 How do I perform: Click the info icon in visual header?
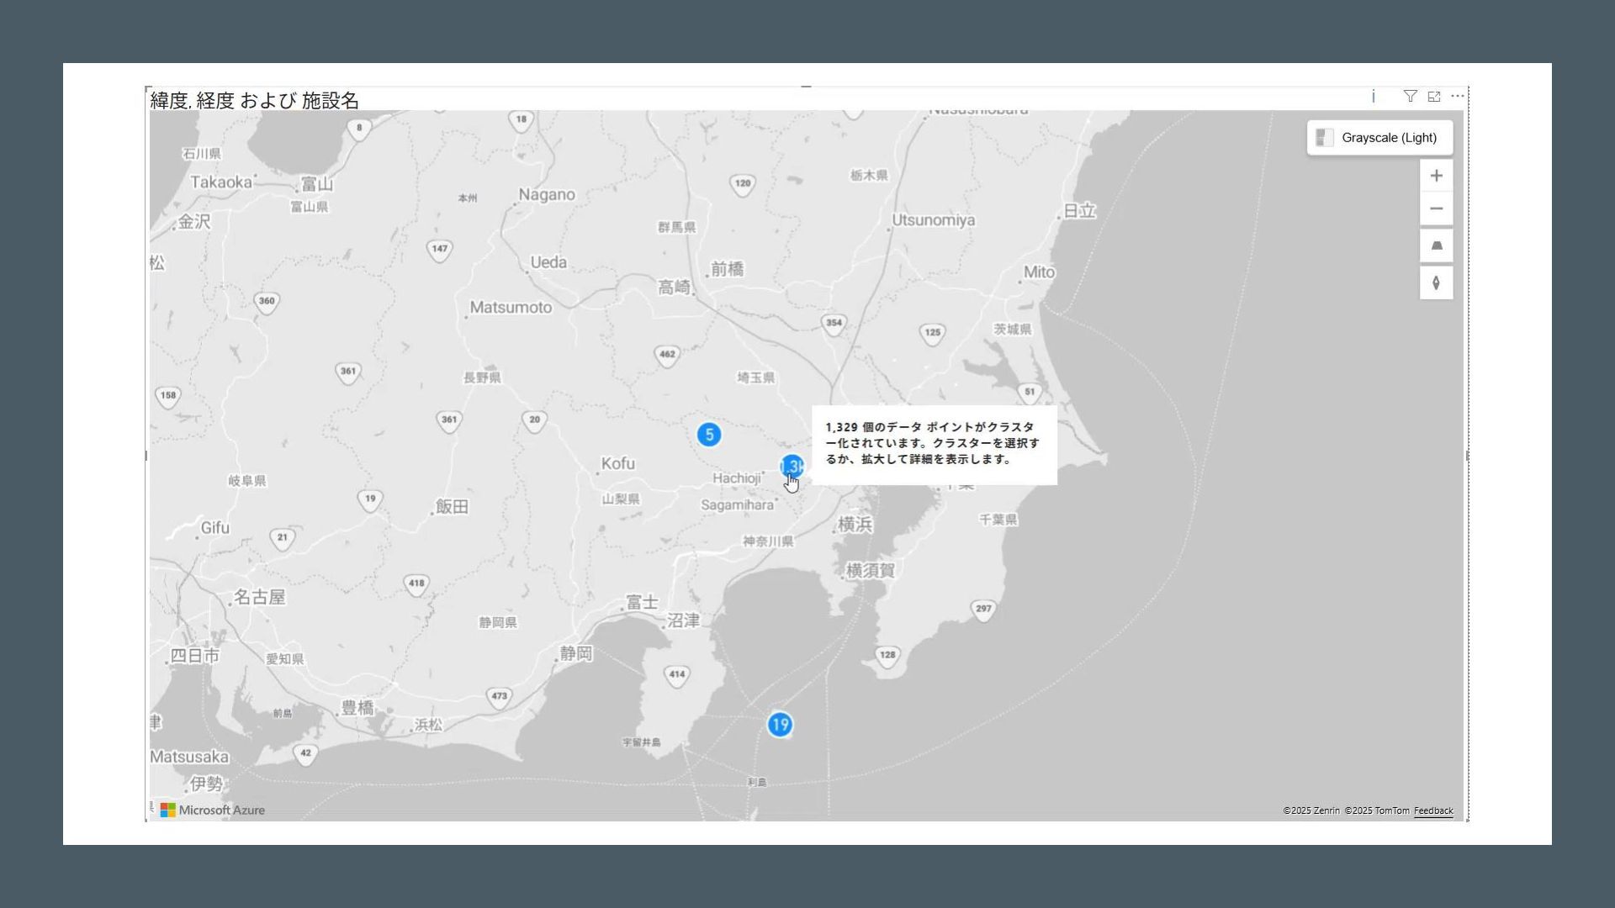[x=1374, y=97]
